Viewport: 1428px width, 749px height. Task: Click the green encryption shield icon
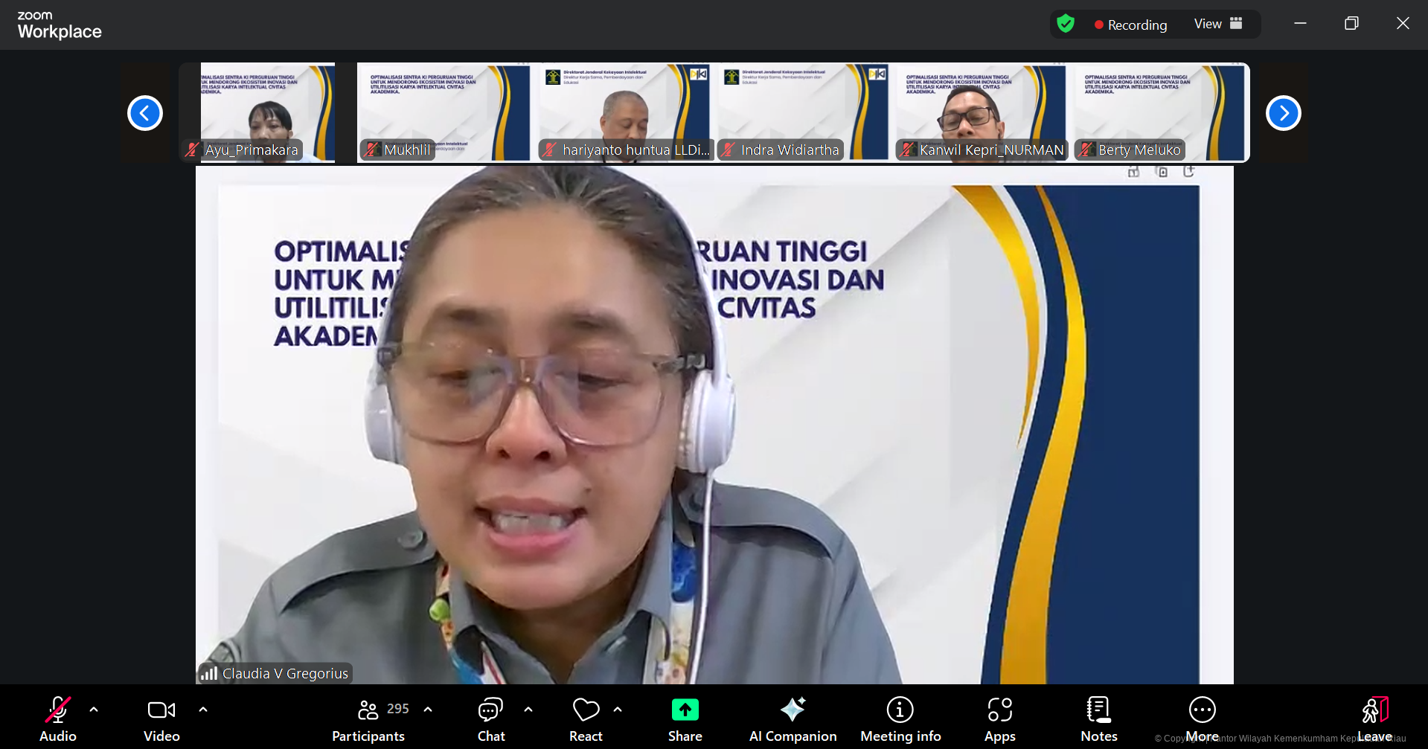click(x=1066, y=24)
